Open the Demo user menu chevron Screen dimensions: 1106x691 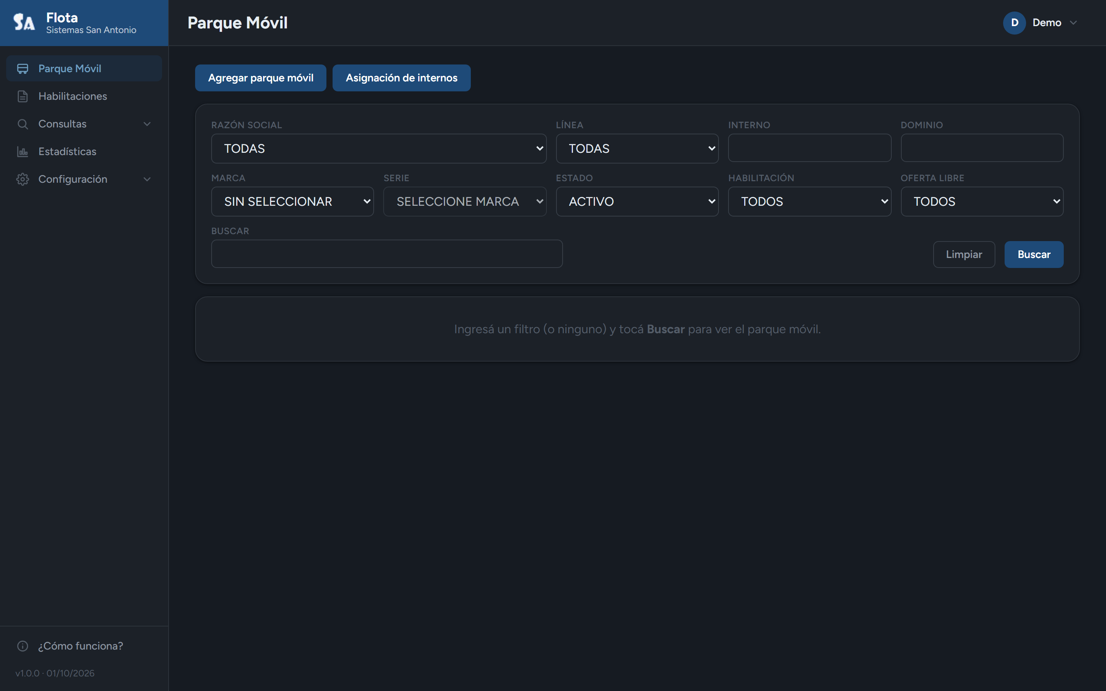pyautogui.click(x=1073, y=23)
